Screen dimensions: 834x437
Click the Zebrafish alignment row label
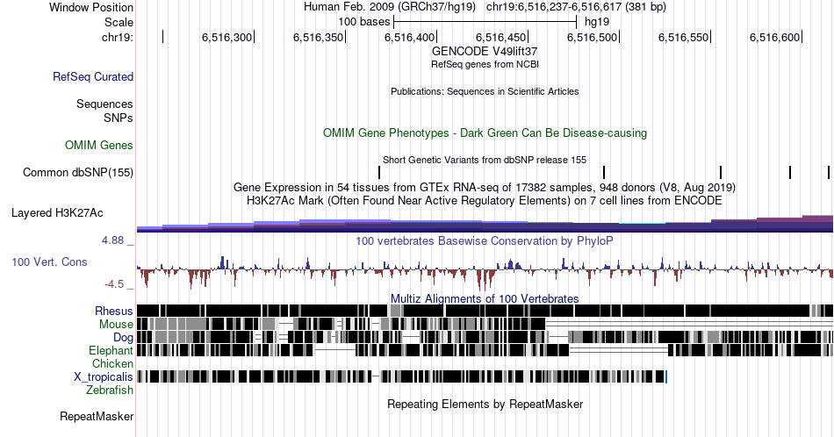[x=110, y=390]
